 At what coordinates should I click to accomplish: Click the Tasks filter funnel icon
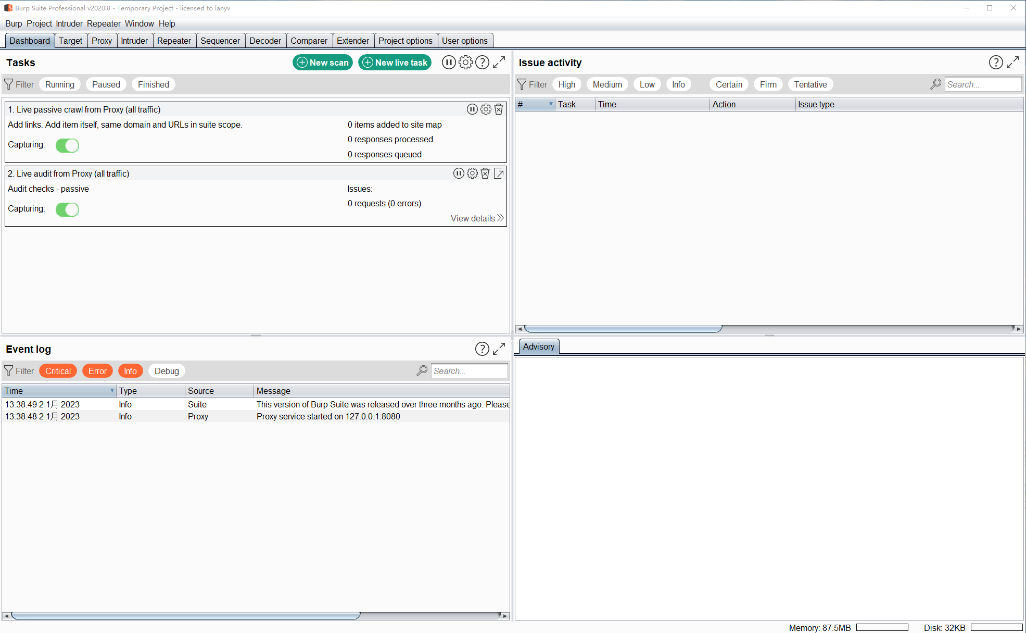[9, 84]
